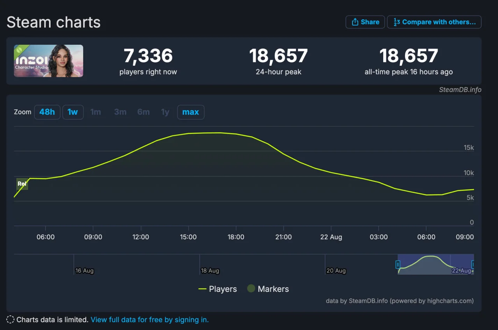This screenshot has width=498, height=330.
Task: Click the 10k y-axis label
Action: [469, 173]
